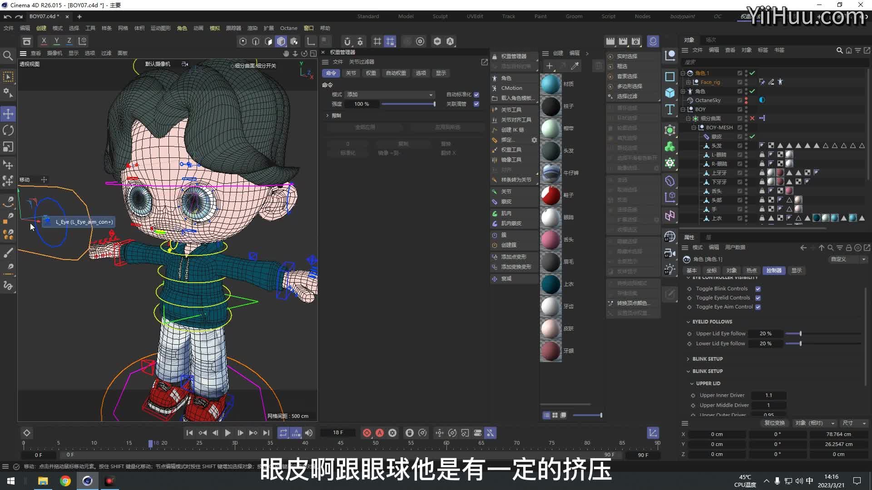This screenshot has height=490, width=872.
Task: Adjust Upper Lid Eye follow slider
Action: (x=823, y=334)
